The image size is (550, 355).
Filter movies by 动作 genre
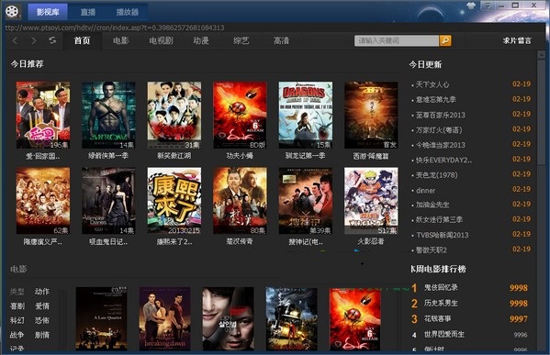(x=42, y=291)
